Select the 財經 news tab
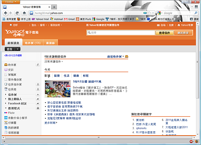Viewport: 201px width, 145px height. coord(86,76)
